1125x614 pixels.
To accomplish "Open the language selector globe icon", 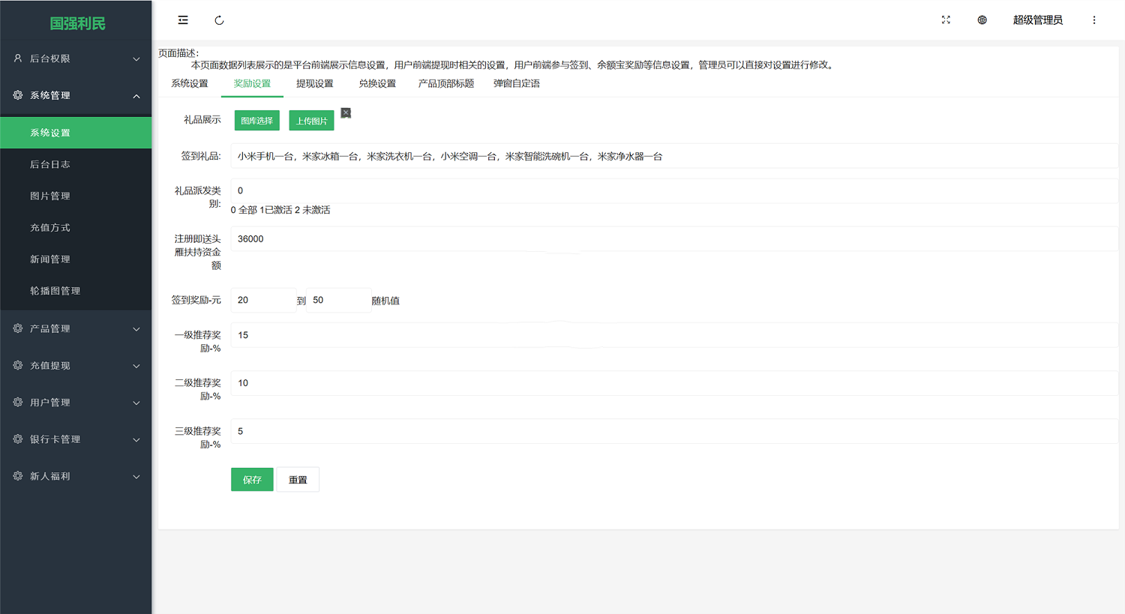I will click(982, 20).
